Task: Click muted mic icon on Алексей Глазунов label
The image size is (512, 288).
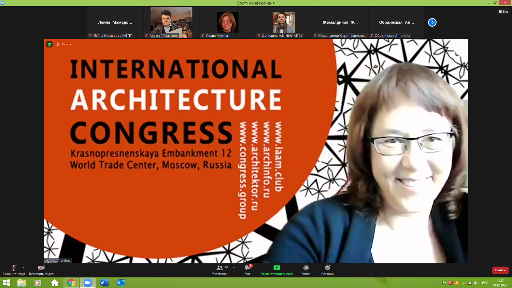Action: click(x=146, y=35)
